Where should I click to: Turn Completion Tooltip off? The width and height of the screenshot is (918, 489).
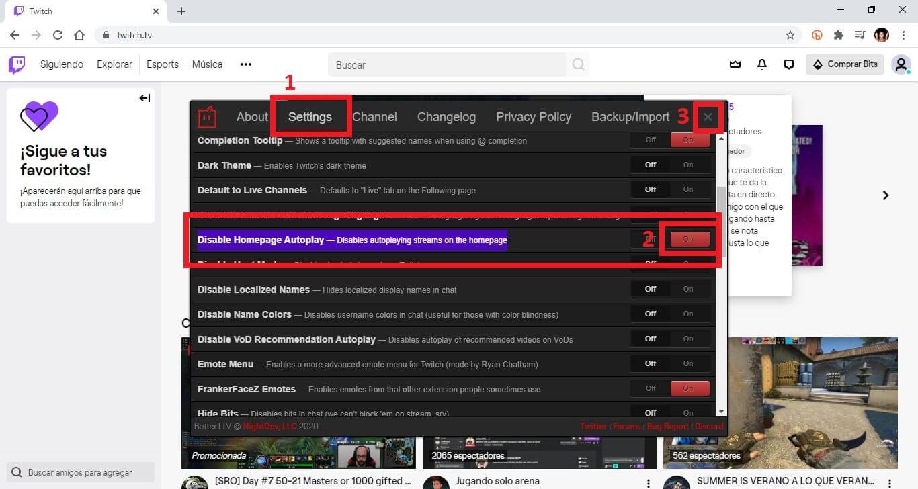tap(651, 140)
